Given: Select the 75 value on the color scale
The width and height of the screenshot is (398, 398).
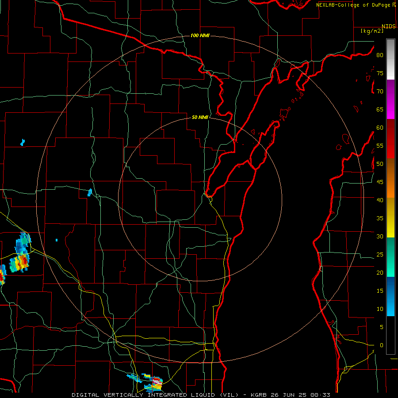Looking at the screenshot, I should point(380,73).
